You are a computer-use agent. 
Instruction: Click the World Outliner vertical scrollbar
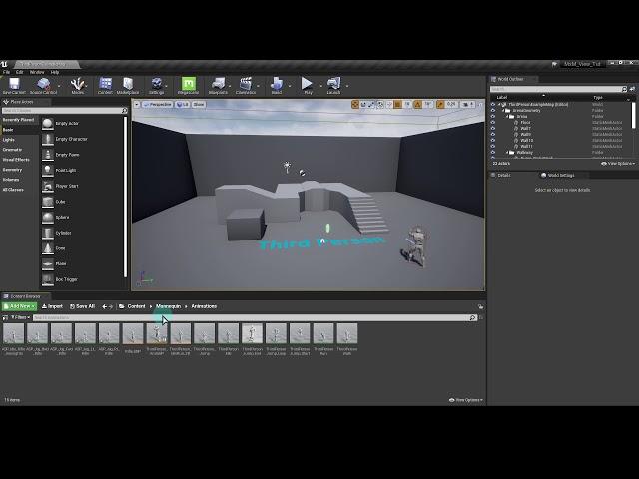pyautogui.click(x=634, y=115)
